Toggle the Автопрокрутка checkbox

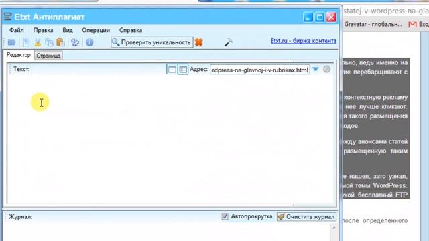click(225, 216)
